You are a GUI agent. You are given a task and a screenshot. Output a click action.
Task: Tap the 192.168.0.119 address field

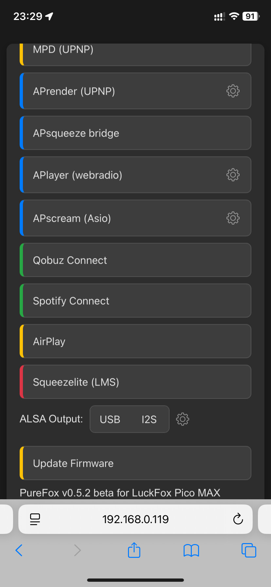(135, 519)
